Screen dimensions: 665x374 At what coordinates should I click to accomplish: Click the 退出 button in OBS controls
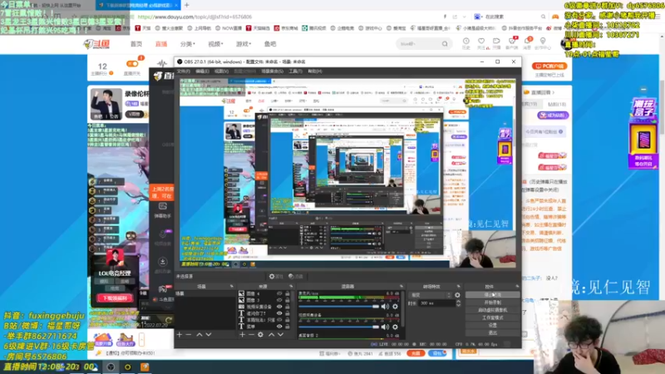pyautogui.click(x=492, y=333)
